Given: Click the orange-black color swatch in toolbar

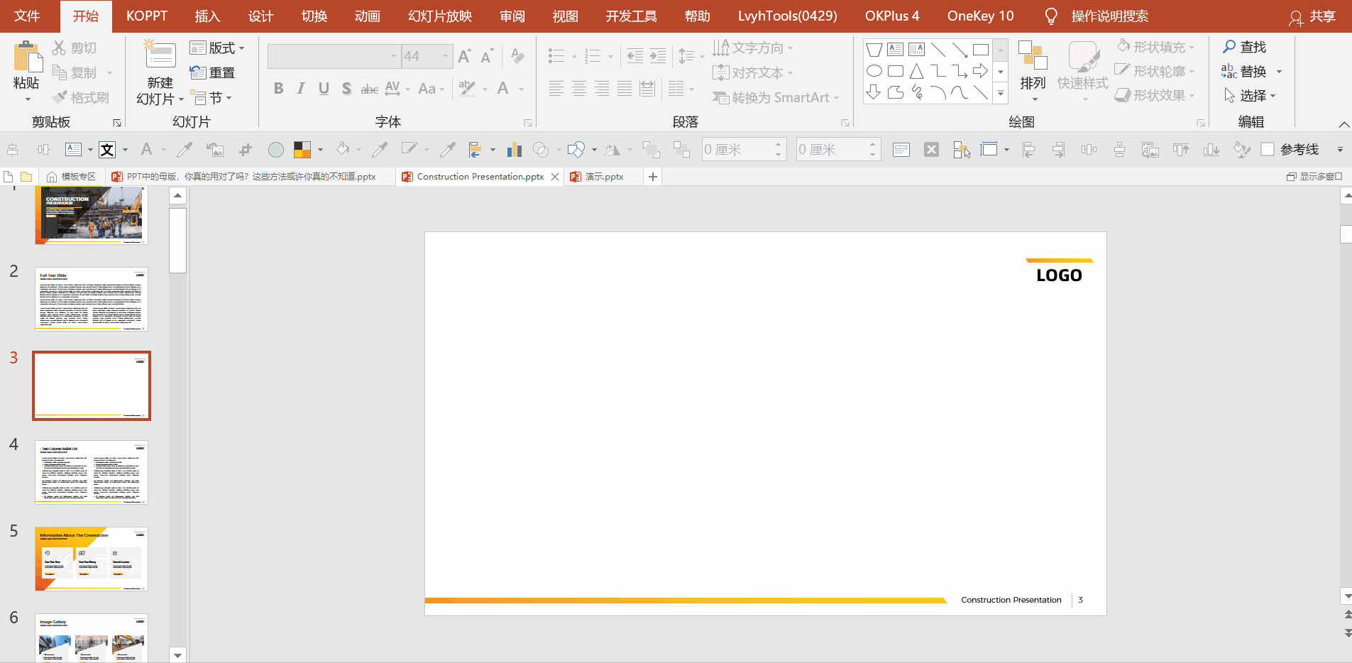Looking at the screenshot, I should 302,150.
